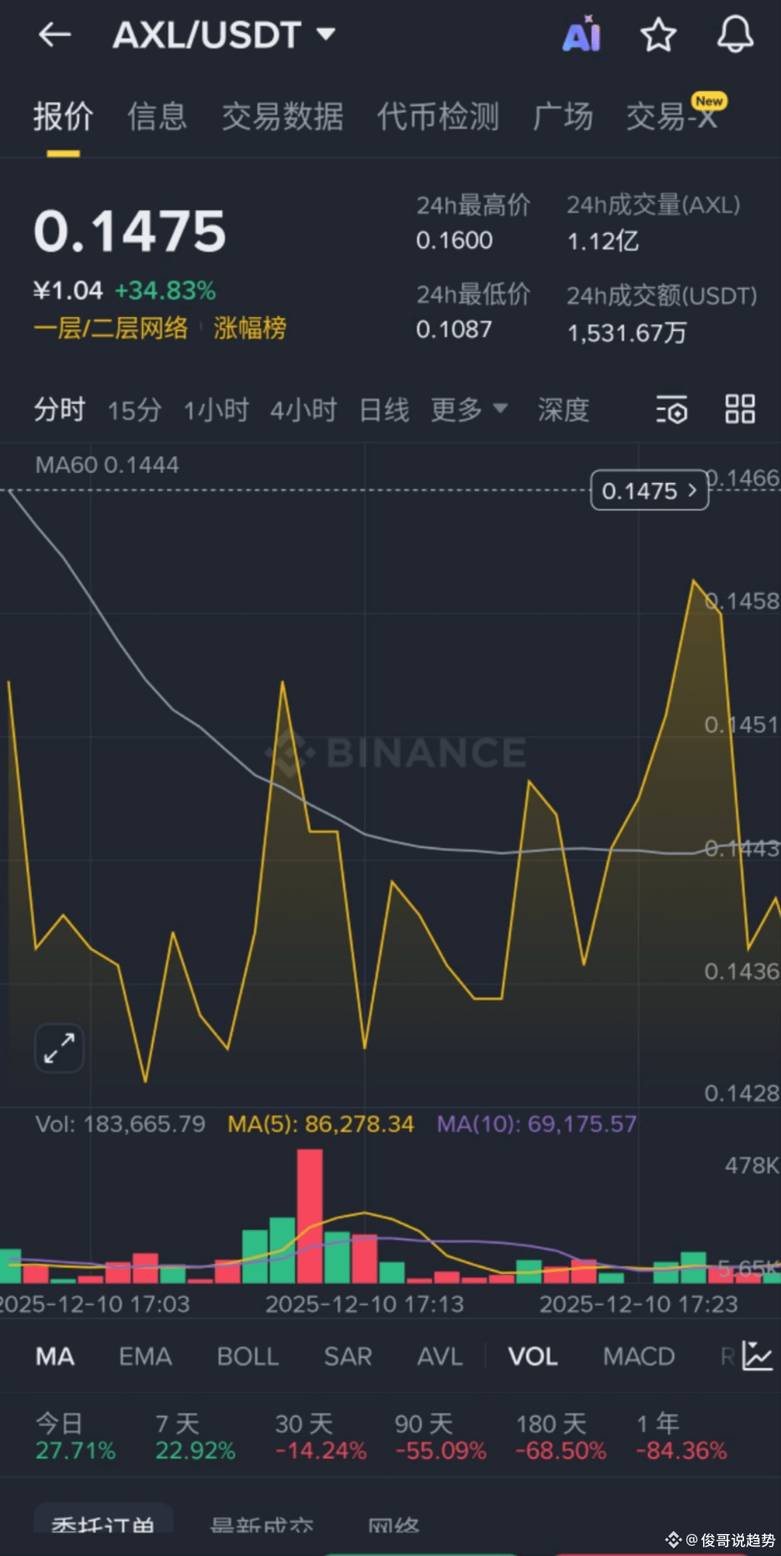Toggle the BOLL indicator

(x=248, y=1357)
